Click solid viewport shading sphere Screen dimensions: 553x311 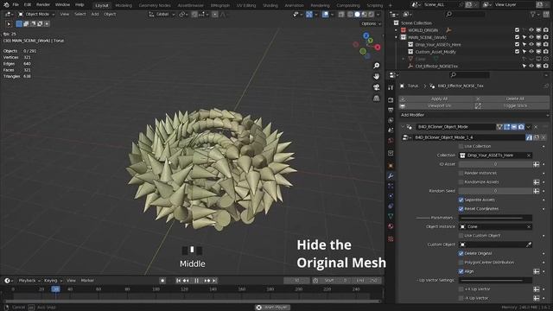coord(357,15)
